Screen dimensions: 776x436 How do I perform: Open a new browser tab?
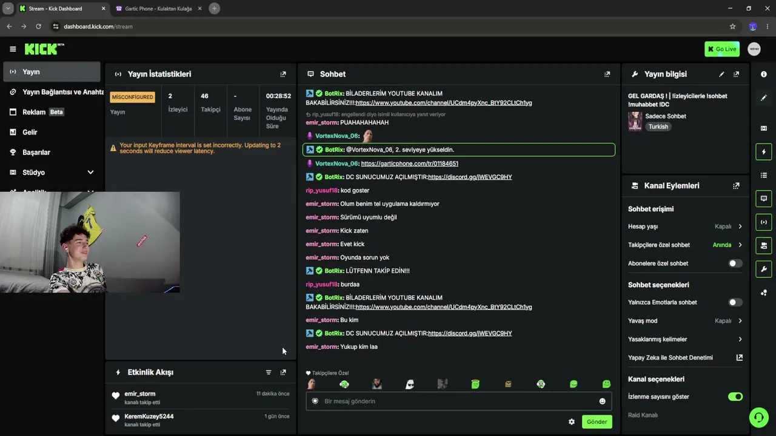[214, 8]
